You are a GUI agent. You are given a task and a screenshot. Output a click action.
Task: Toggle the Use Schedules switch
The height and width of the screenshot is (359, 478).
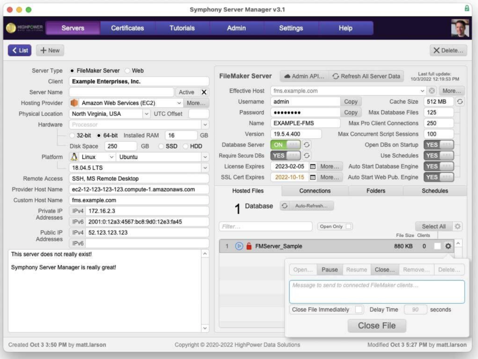coord(438,156)
